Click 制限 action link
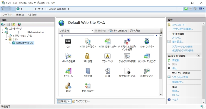 point(175,91)
